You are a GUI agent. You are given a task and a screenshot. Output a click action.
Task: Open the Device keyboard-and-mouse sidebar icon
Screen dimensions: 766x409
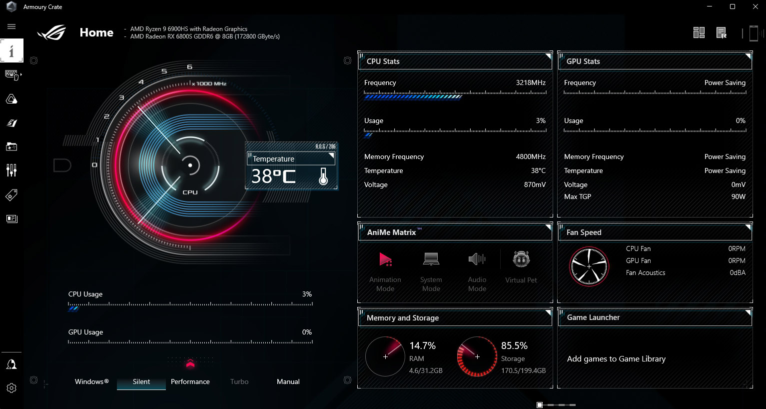point(11,75)
